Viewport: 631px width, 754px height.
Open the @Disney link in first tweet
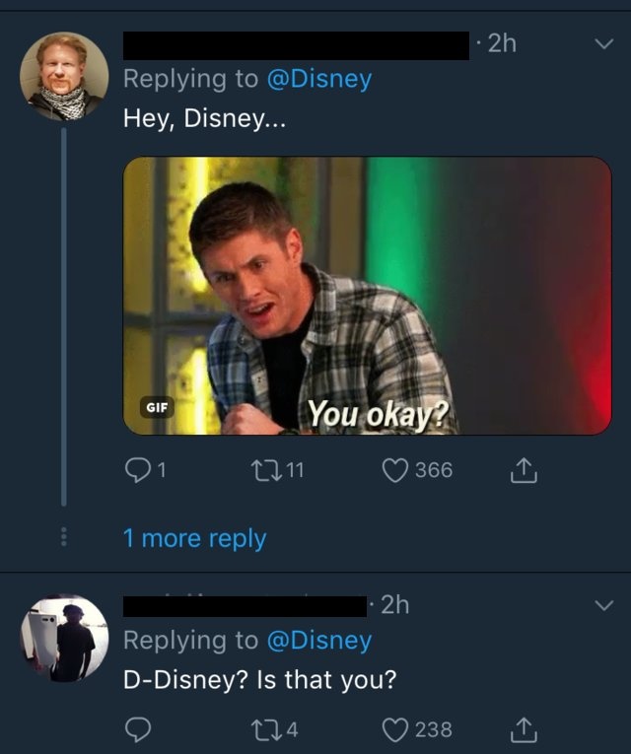click(319, 80)
